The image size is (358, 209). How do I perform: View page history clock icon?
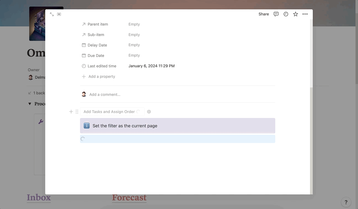[x=286, y=14]
